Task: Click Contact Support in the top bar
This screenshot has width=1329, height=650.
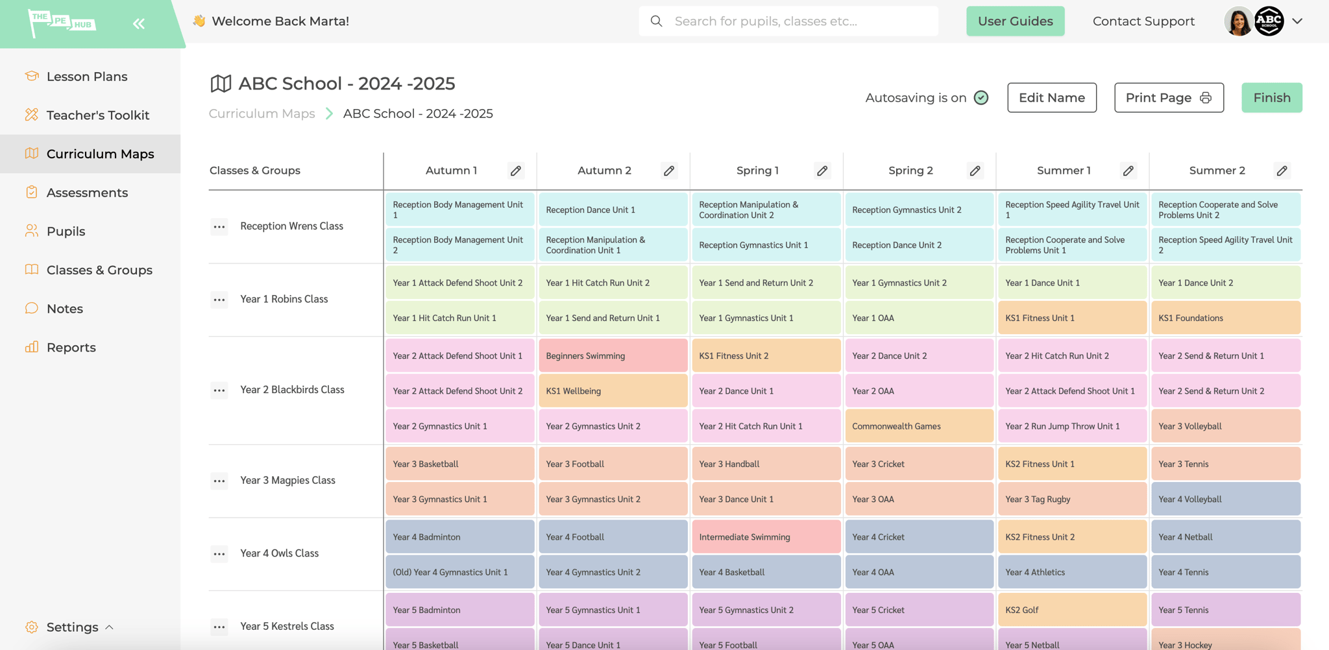Action: pyautogui.click(x=1143, y=21)
